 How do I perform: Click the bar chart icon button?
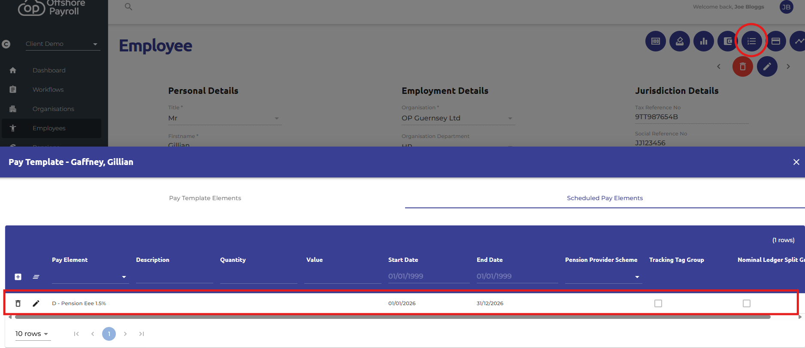[704, 41]
